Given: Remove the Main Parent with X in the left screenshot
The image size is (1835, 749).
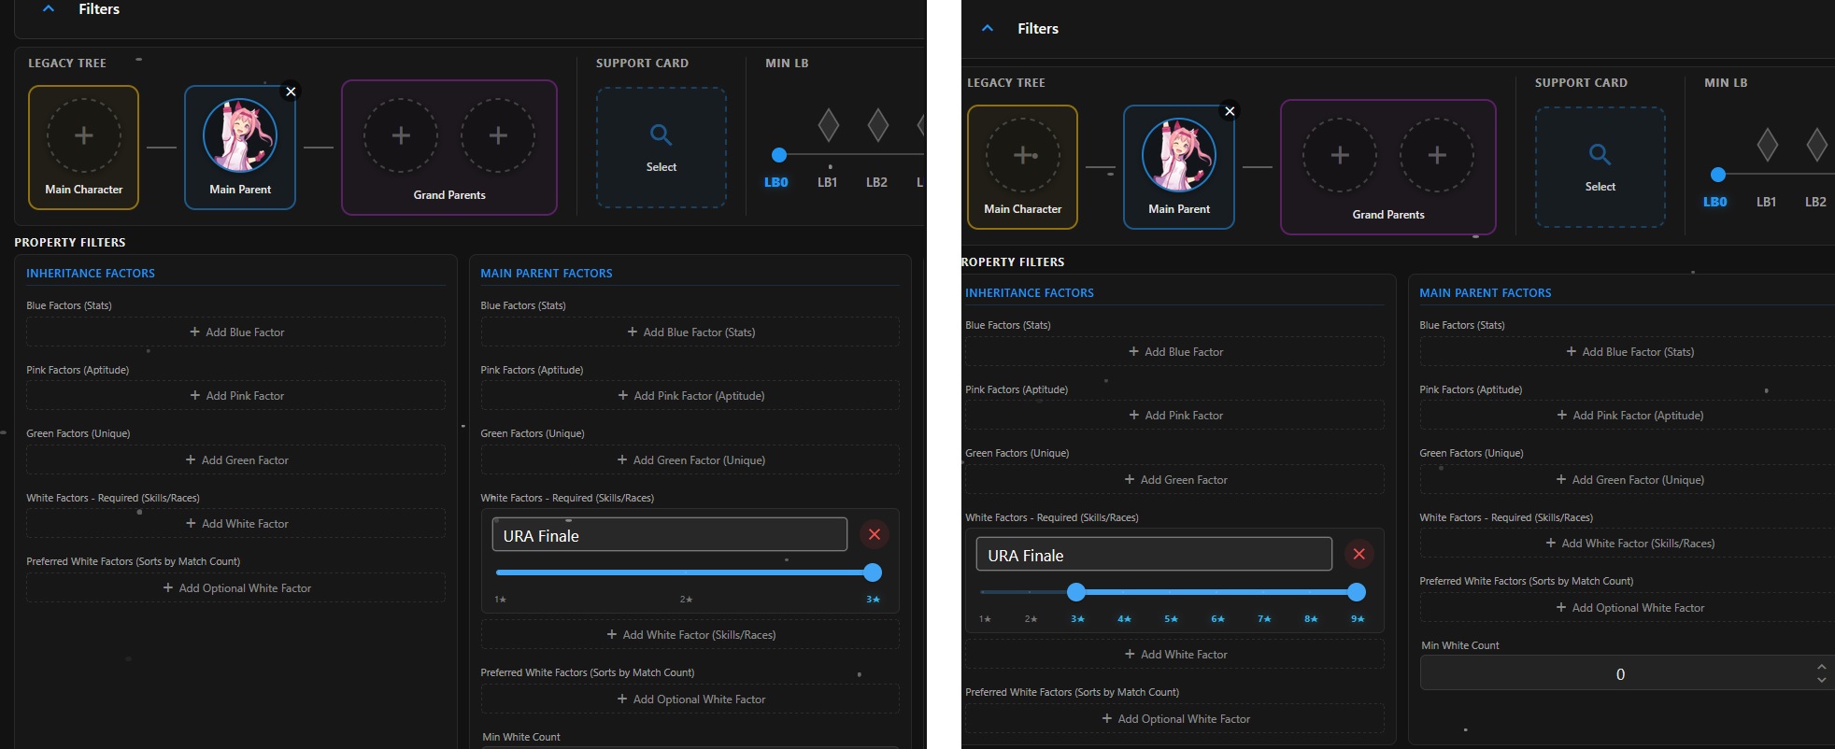Looking at the screenshot, I should [x=291, y=92].
